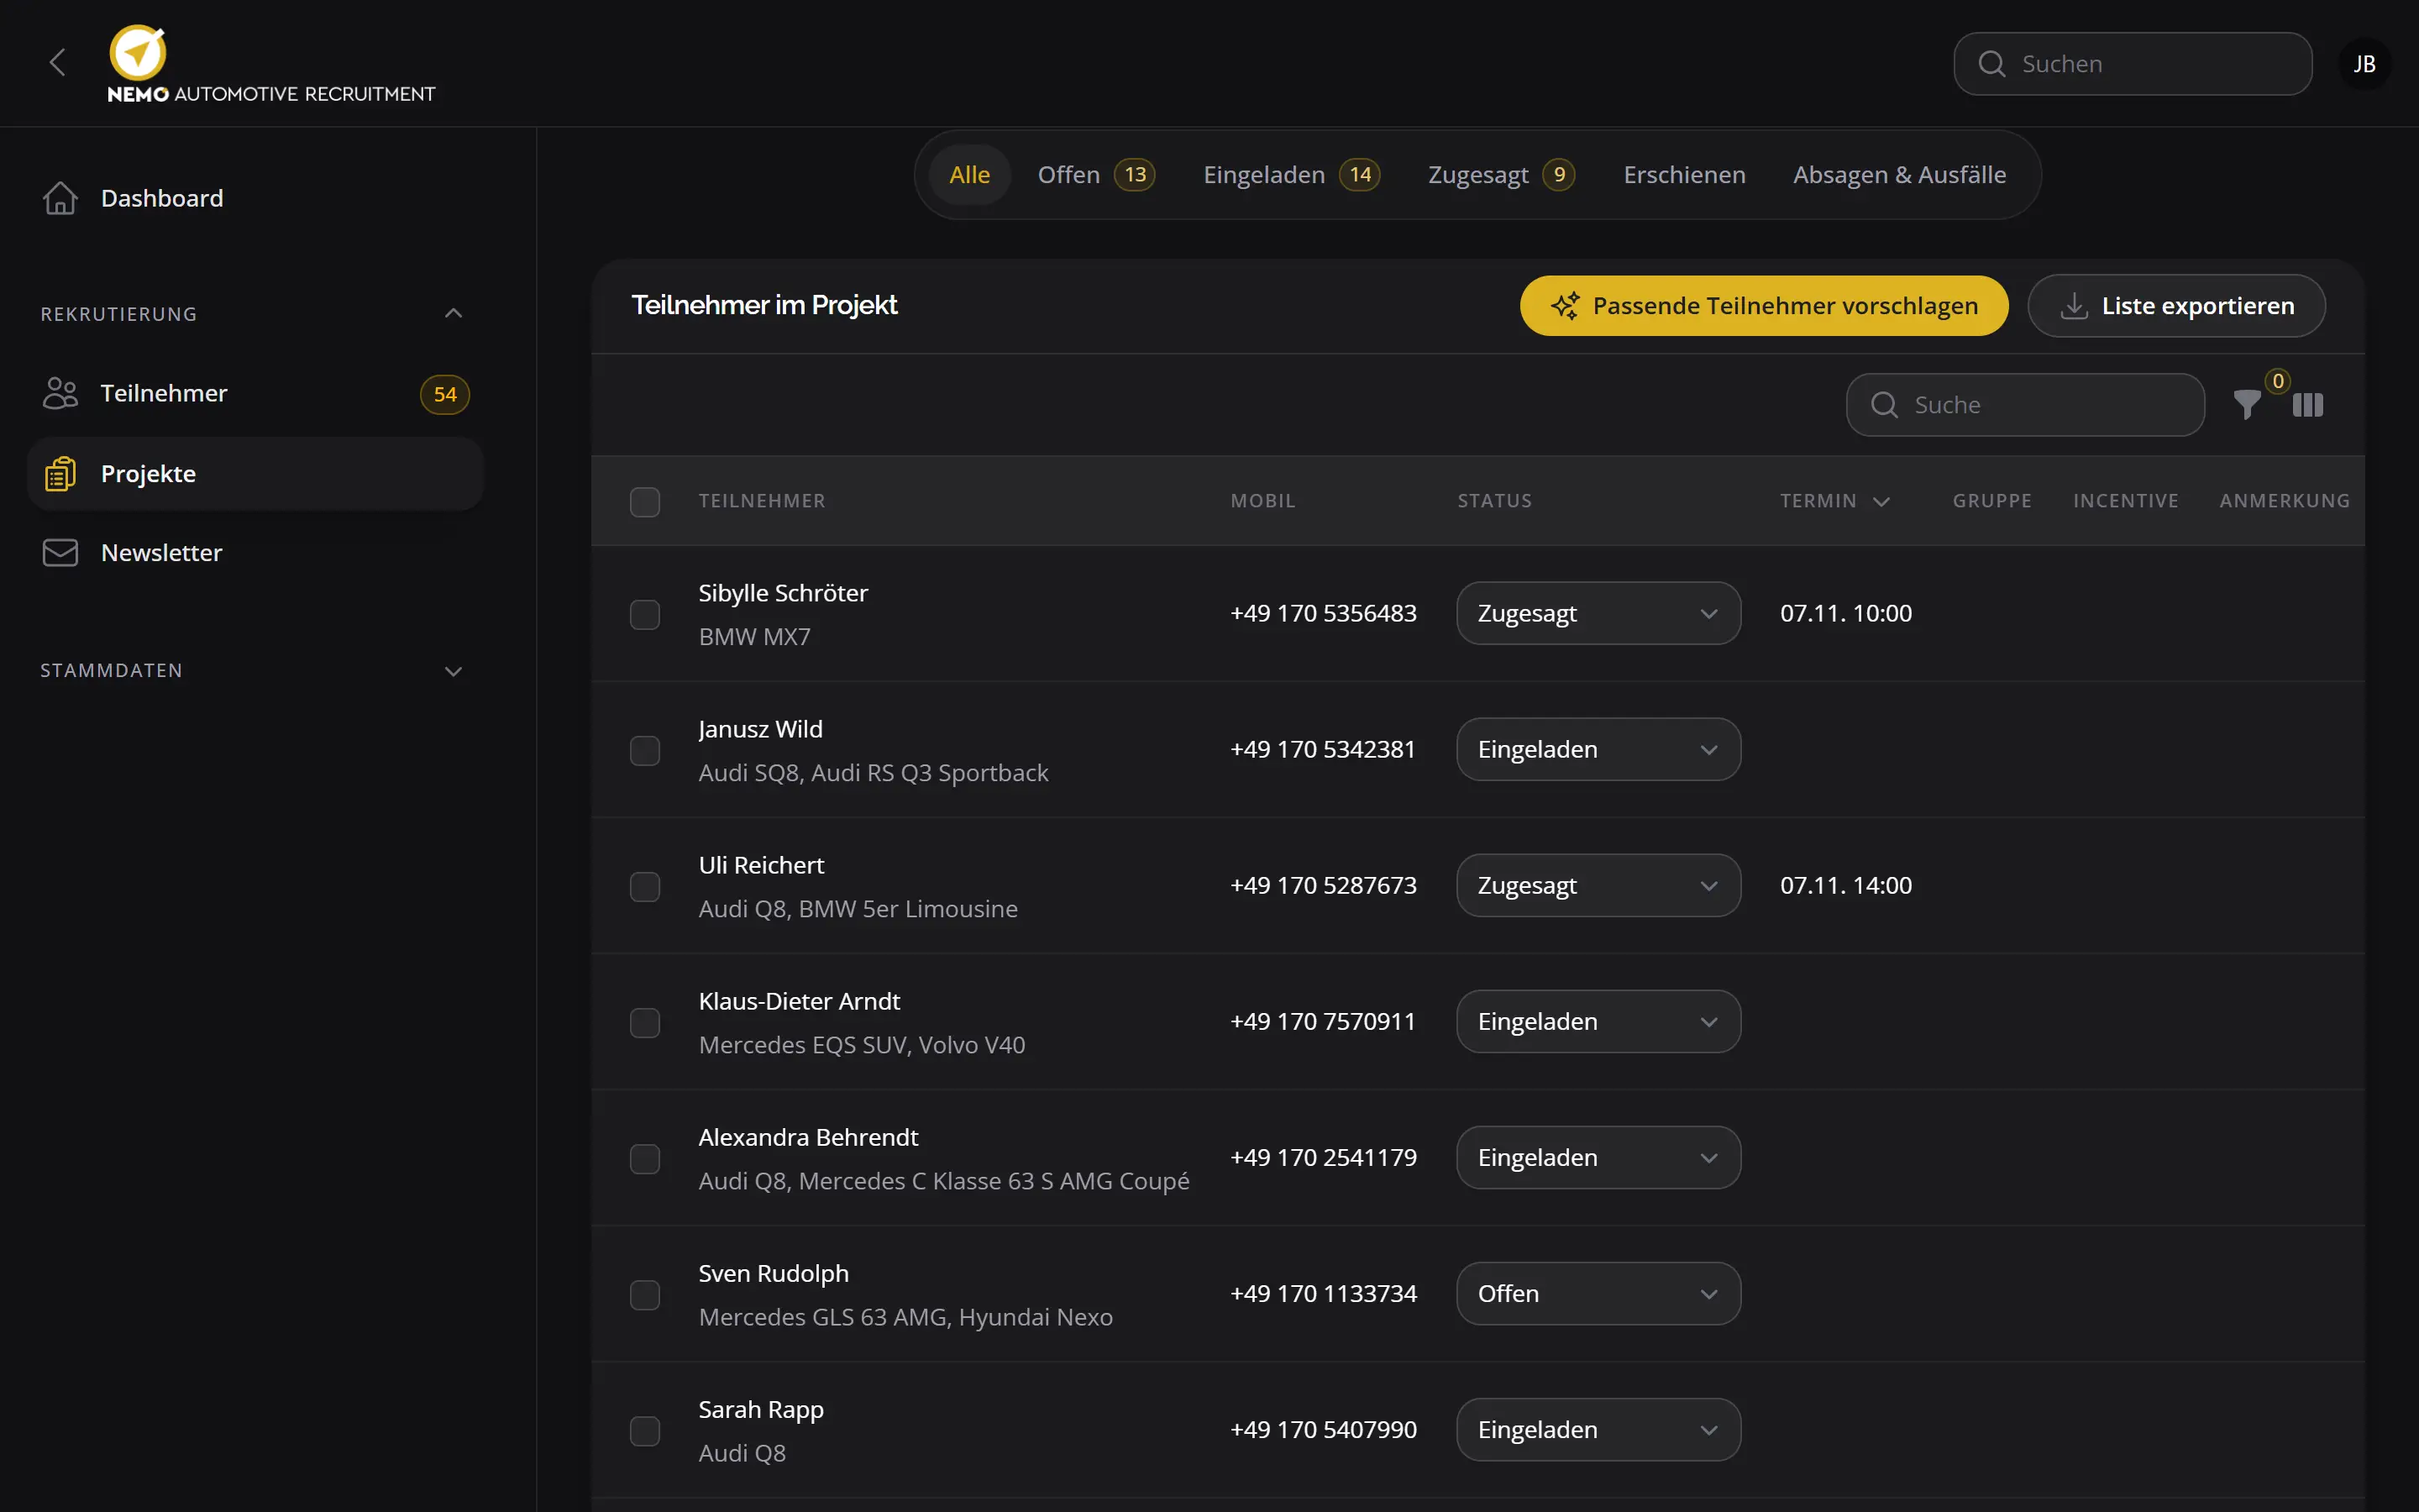Screen dimensions: 2419x1512
Task: Open the column layout icon
Action: (2307, 405)
